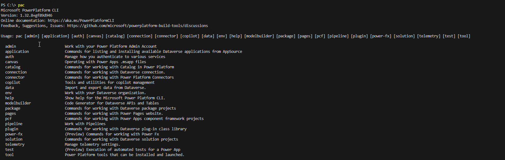Screen dimensions: 505x160
Task: Select the 'application' command entry
Action: pyautogui.click(x=17, y=52)
